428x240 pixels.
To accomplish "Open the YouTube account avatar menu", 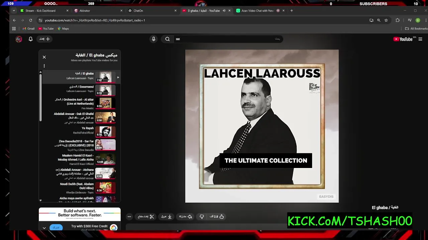I will pyautogui.click(x=19, y=39).
